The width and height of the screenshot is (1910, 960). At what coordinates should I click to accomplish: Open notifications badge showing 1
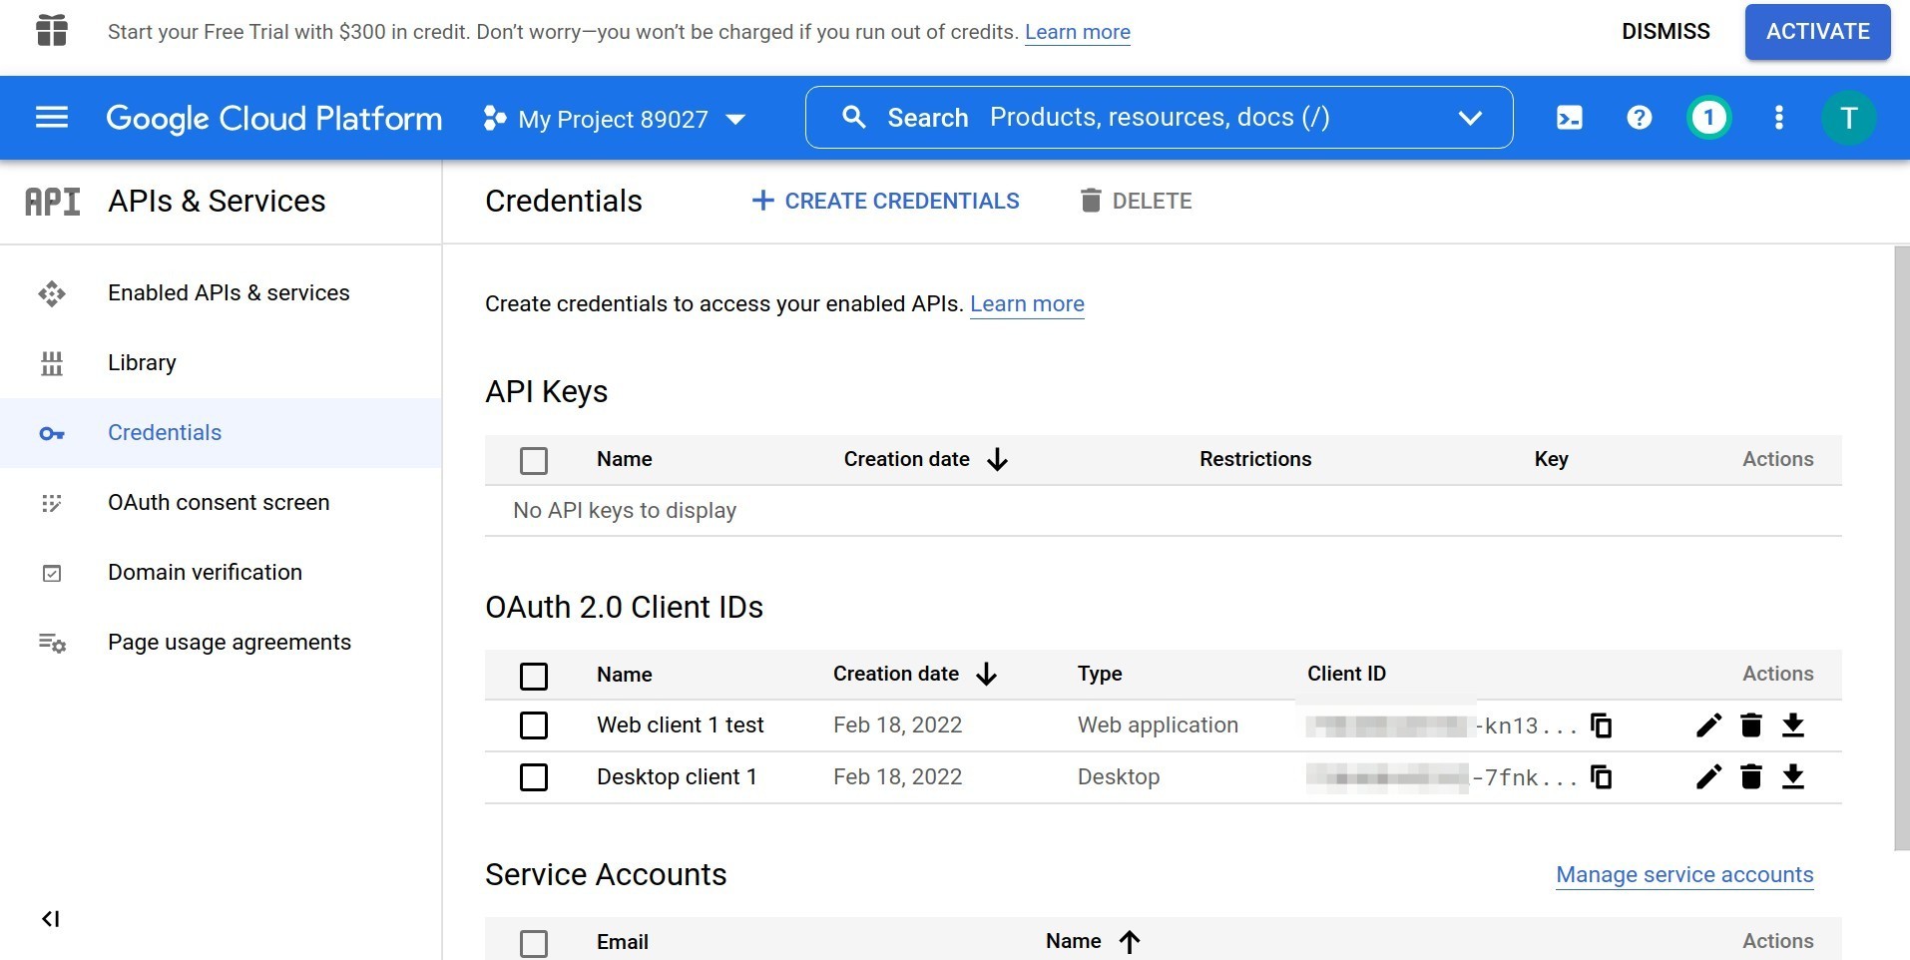pos(1708,118)
